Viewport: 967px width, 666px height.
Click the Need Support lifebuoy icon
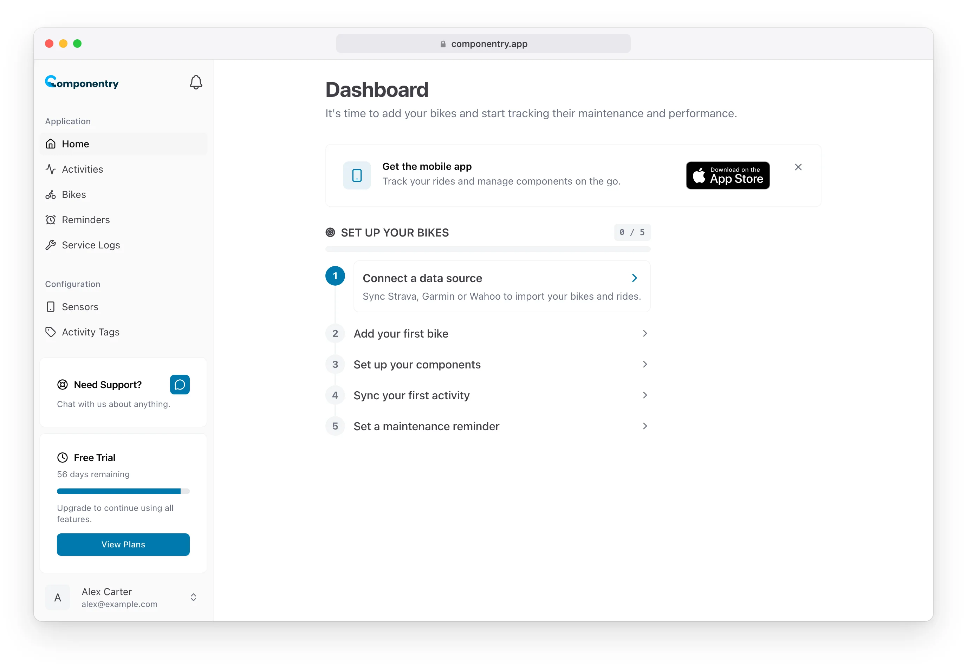click(62, 384)
